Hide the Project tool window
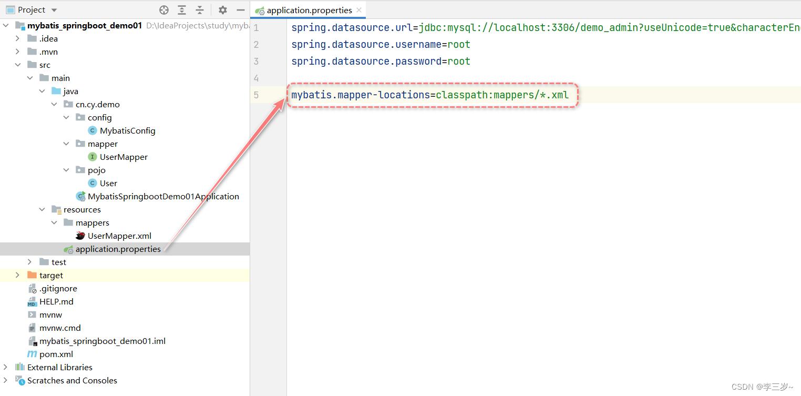Screen dimensions: 801x396 pos(241,10)
